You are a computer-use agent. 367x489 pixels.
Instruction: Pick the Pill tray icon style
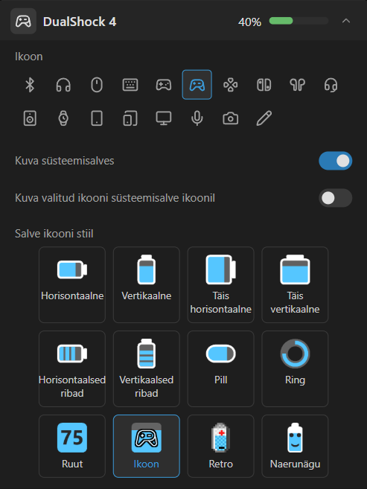[x=221, y=369]
